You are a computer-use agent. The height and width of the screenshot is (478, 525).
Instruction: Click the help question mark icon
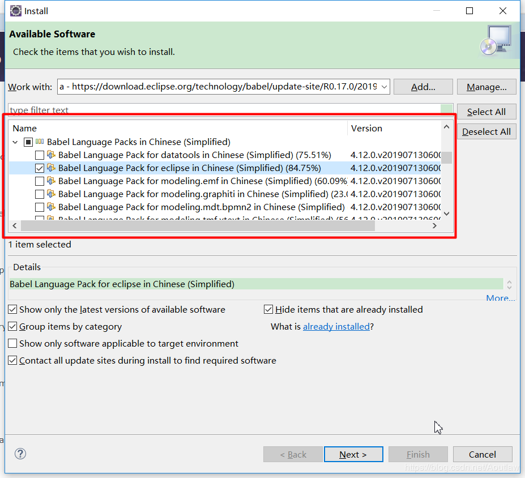pyautogui.click(x=20, y=454)
